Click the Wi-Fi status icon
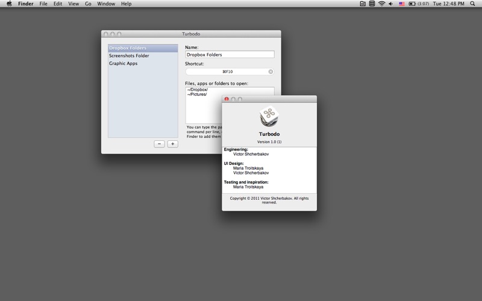Image resolution: width=482 pixels, height=301 pixels. point(382,4)
